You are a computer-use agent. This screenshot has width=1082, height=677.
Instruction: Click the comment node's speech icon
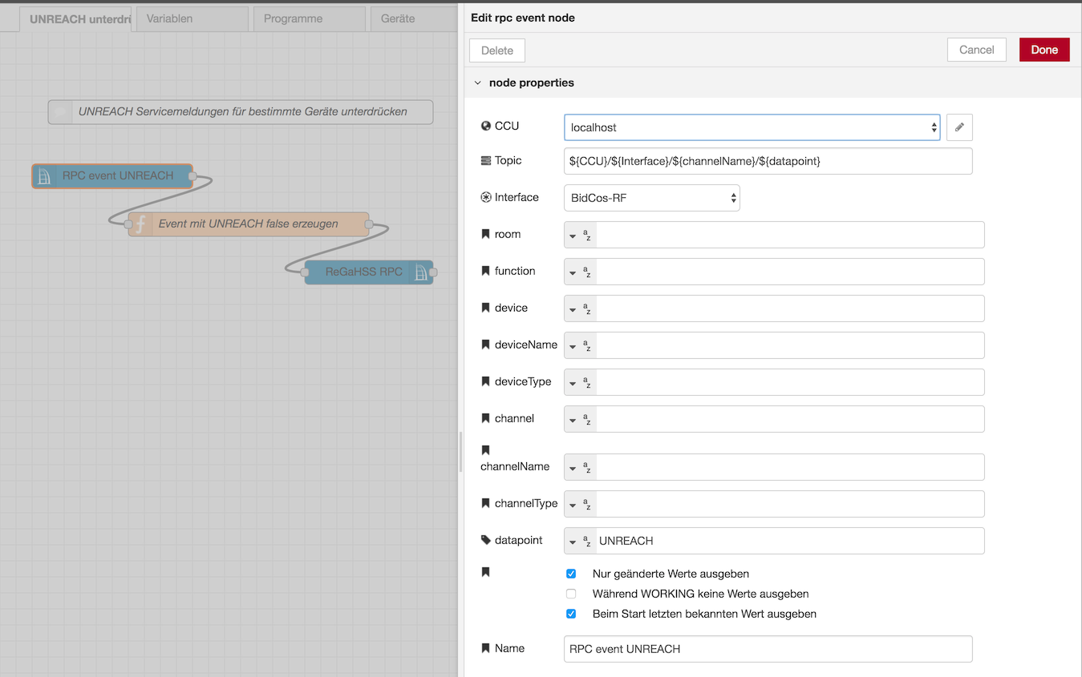coord(61,112)
